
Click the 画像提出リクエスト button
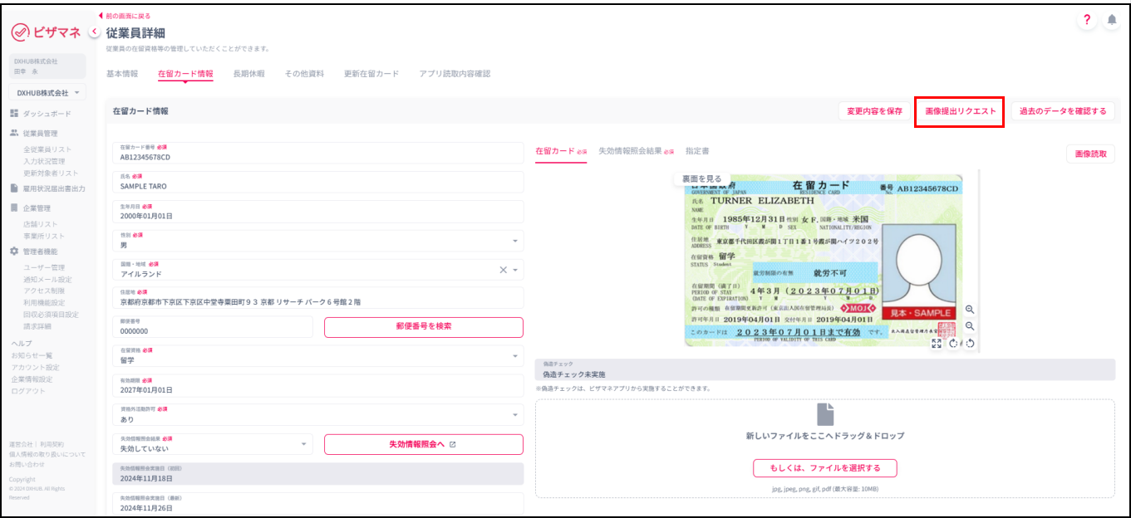pyautogui.click(x=960, y=111)
